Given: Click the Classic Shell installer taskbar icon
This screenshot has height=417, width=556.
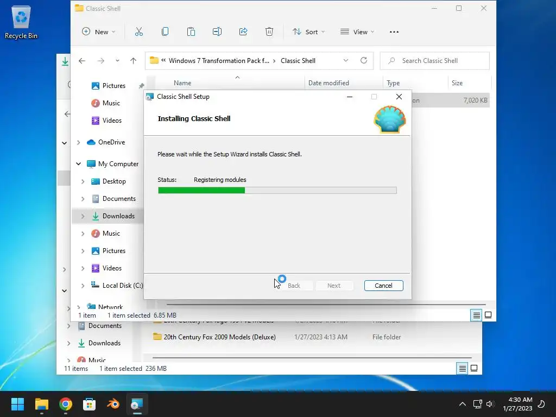Looking at the screenshot, I should [137, 404].
